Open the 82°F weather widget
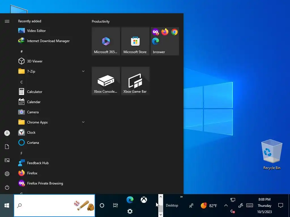 [x=209, y=205]
